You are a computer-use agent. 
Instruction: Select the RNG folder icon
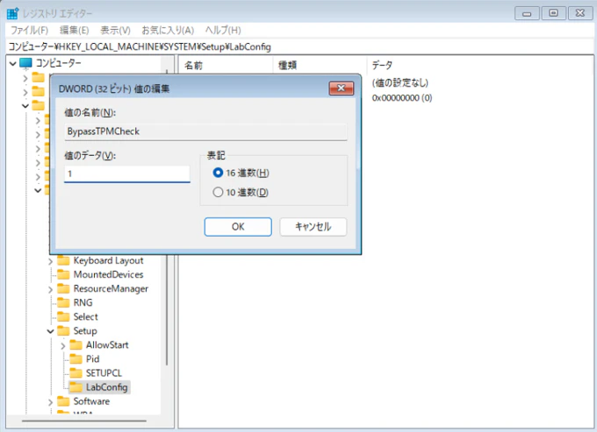pyautogui.click(x=63, y=303)
